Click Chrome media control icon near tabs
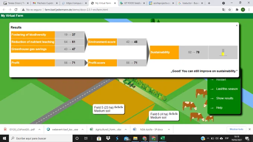253x142 pixels. pyautogui.click(x=224, y=3)
